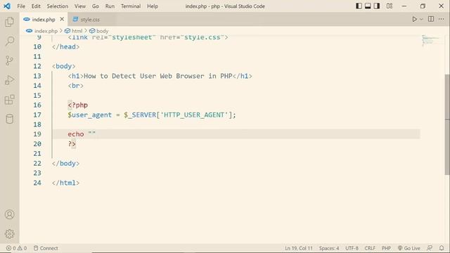Place cursor in the echo line
This screenshot has height=253, width=450.
coord(236,134)
